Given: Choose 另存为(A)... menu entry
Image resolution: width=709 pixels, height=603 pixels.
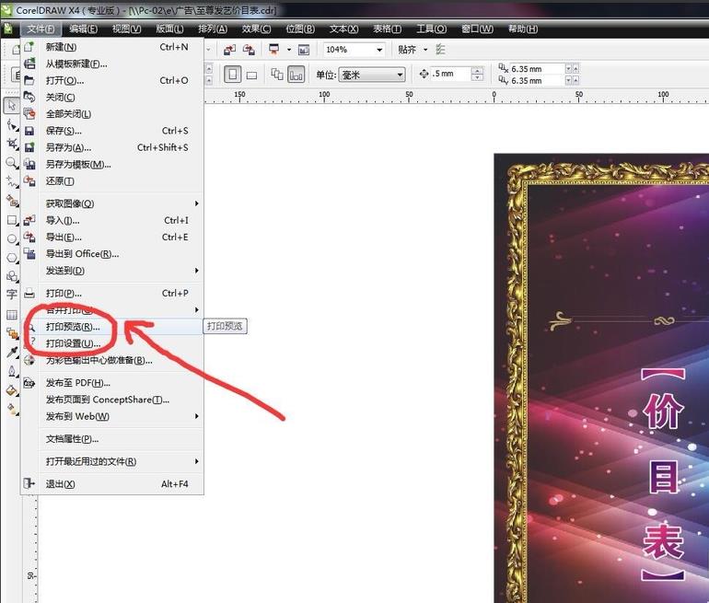Looking at the screenshot, I should tap(112, 147).
